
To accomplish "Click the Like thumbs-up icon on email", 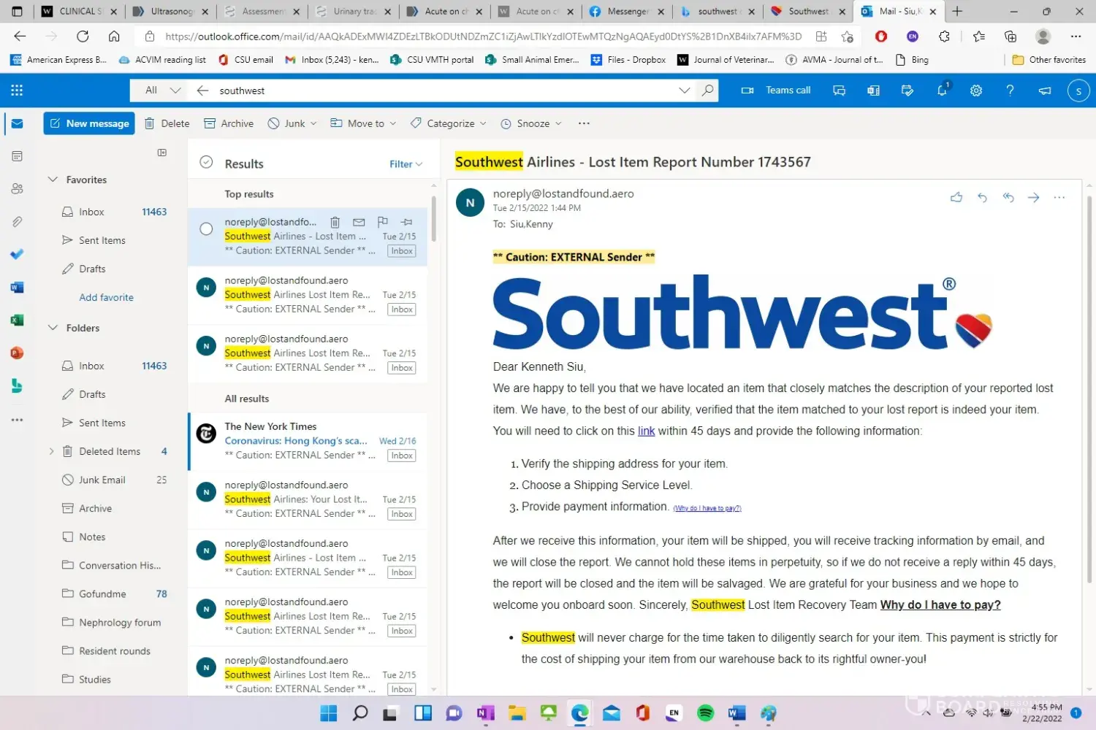I will coord(956,197).
